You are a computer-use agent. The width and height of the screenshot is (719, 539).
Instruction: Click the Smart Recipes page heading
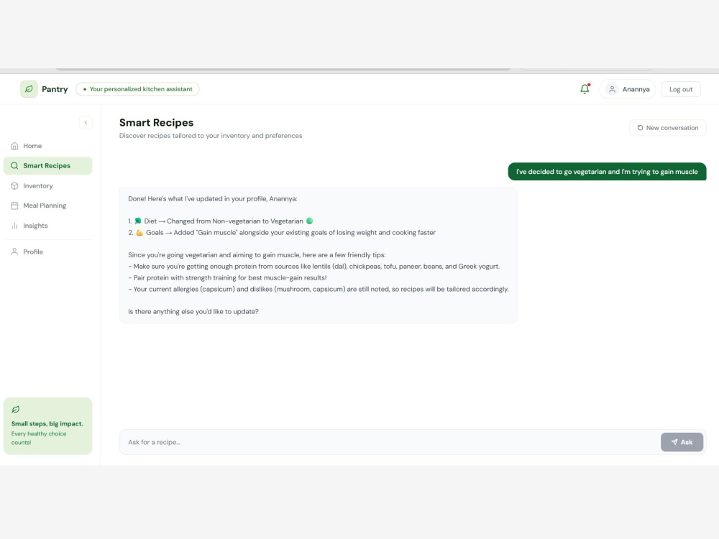point(156,123)
